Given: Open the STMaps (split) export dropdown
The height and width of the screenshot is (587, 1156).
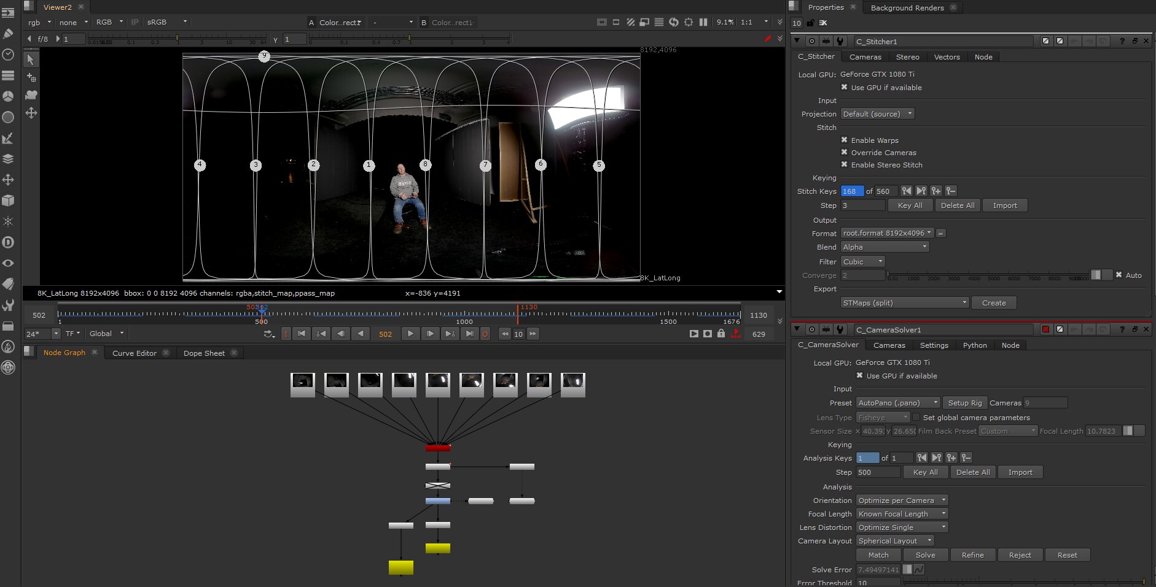Looking at the screenshot, I should click(904, 303).
